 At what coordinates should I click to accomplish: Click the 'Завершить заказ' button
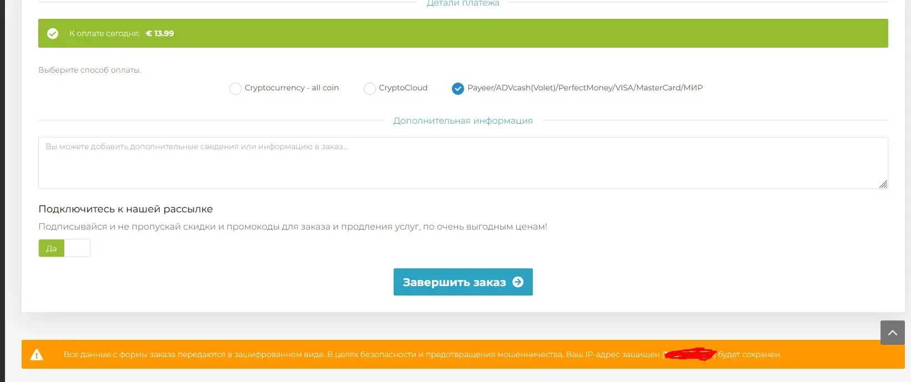(463, 282)
